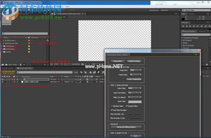Click the Instructions button
This screenshot has width=211, height=138.
(x=118, y=61)
